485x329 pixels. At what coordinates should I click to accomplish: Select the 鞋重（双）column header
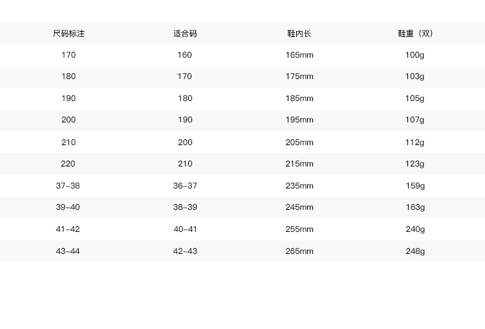pos(415,33)
